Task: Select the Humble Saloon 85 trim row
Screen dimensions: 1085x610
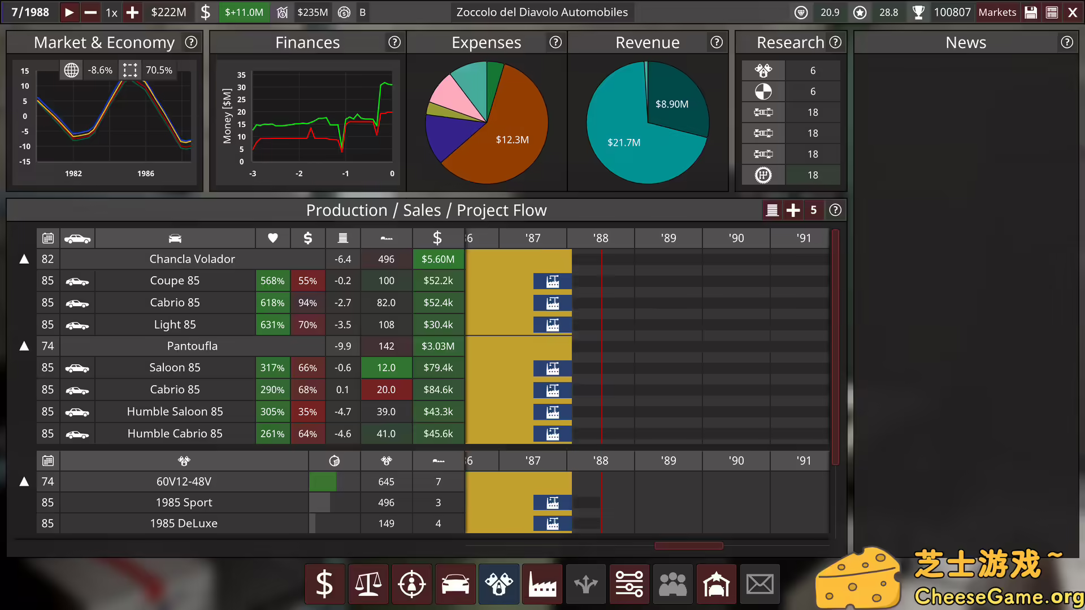Action: coord(175,412)
